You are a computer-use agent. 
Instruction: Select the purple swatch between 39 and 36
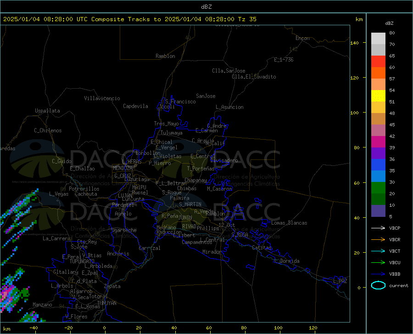coord(378,153)
